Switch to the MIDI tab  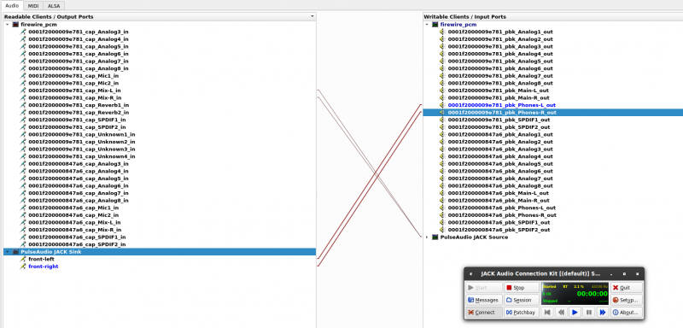33,6
